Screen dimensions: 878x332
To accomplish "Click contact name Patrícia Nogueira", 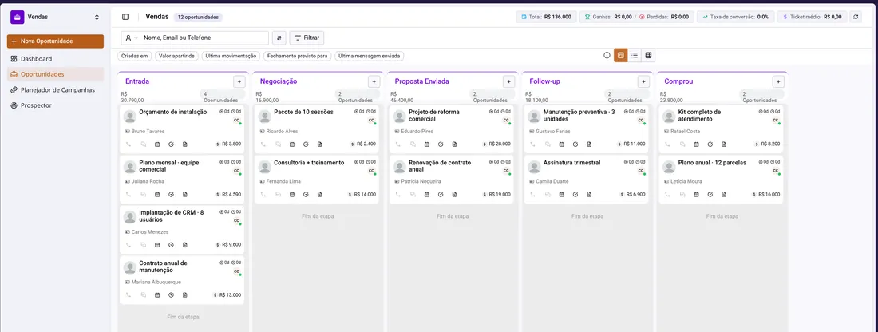I will coord(421,181).
